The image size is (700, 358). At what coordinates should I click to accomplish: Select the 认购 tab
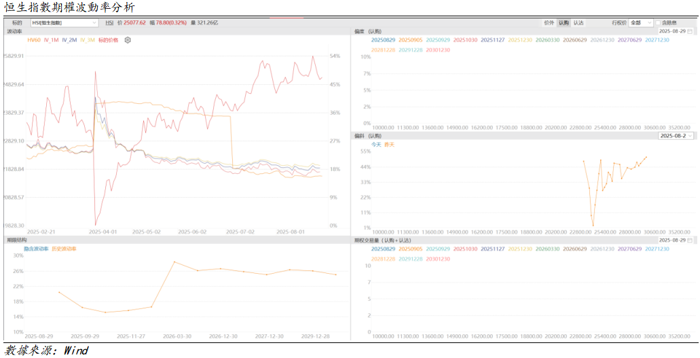pos(564,22)
